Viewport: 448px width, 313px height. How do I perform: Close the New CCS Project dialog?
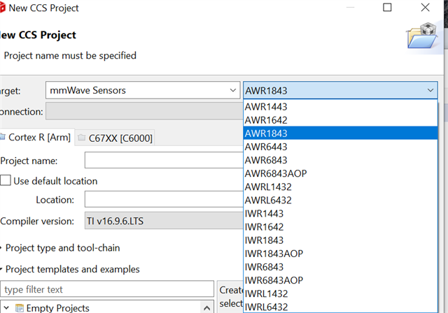[x=425, y=8]
